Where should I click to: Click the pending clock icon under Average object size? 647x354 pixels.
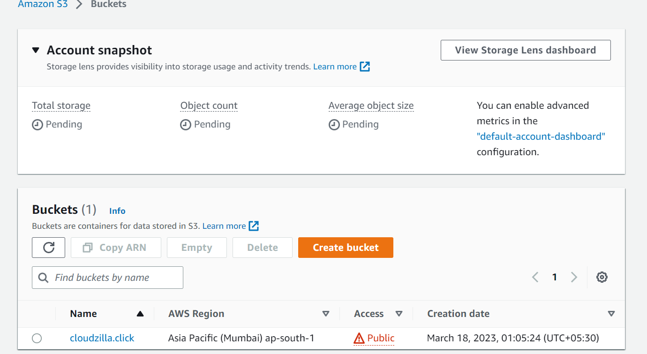[x=334, y=125]
